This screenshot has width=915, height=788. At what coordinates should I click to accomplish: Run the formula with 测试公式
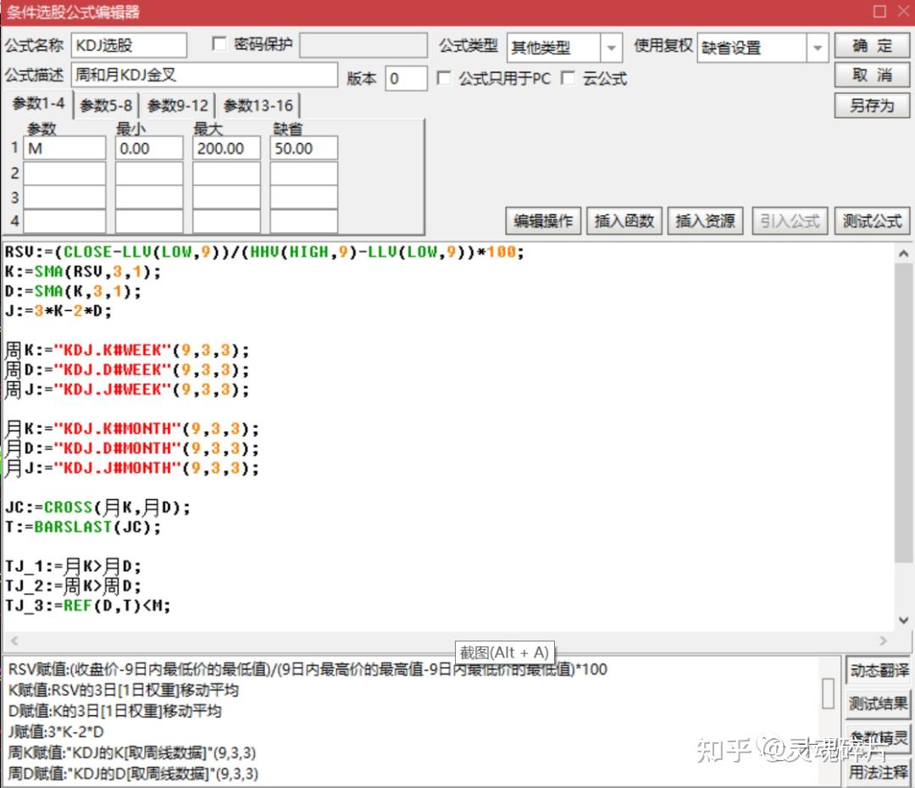point(871,220)
